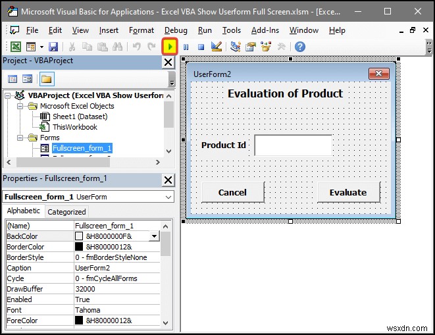Collapse the Microsoft Excel Objects folder

20,107
